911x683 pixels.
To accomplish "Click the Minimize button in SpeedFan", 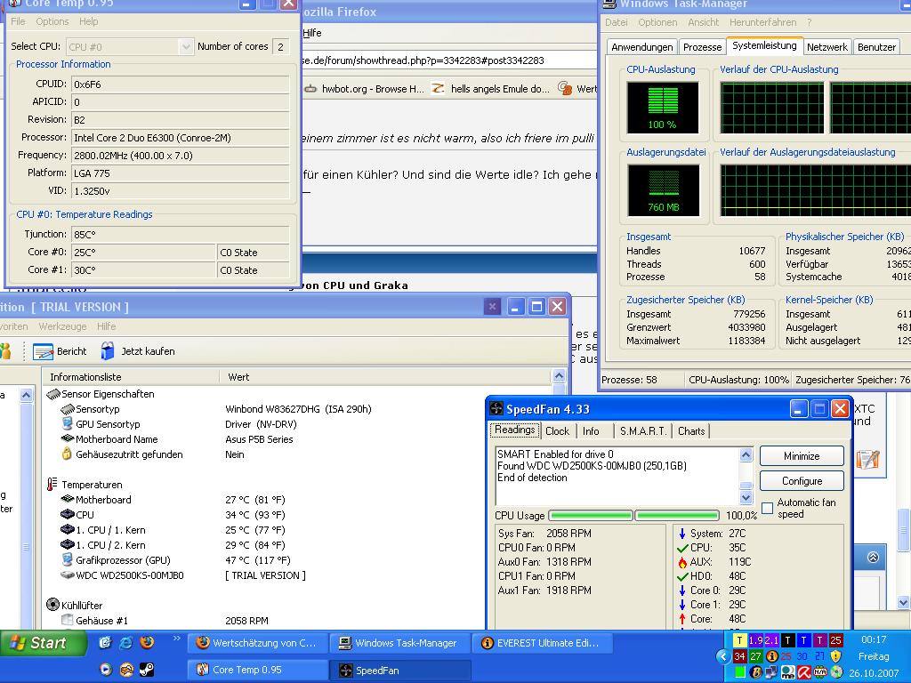I will pyautogui.click(x=802, y=456).
